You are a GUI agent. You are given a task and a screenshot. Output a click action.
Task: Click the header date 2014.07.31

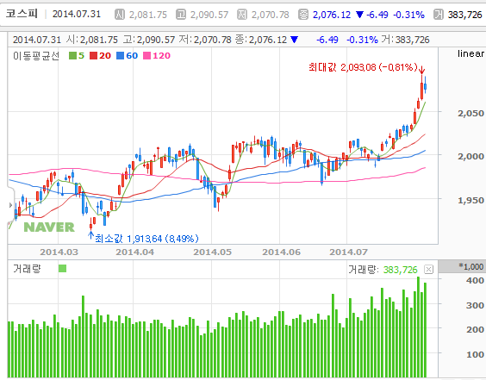77,14
